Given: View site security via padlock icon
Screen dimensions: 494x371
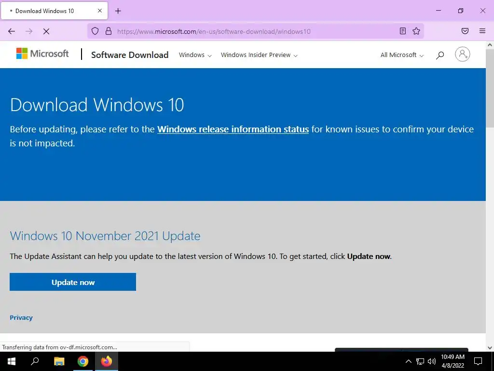Looking at the screenshot, I should pos(109,31).
